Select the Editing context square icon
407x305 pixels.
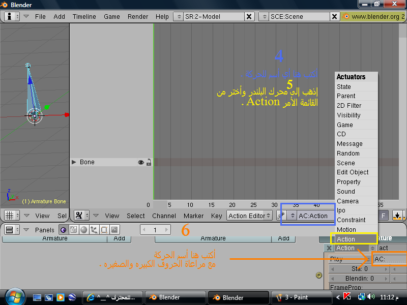pos(104,230)
